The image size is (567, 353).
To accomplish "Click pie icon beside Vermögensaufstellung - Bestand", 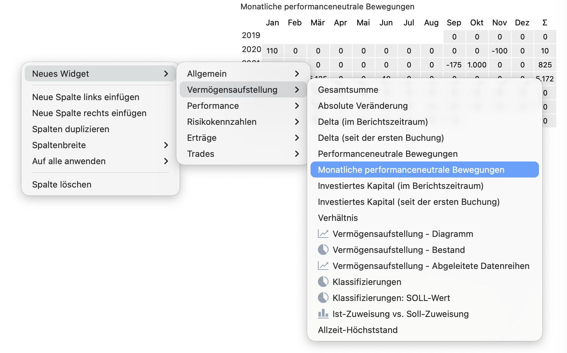I will click(x=323, y=250).
